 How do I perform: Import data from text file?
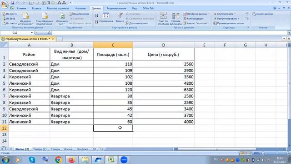click(10, 23)
